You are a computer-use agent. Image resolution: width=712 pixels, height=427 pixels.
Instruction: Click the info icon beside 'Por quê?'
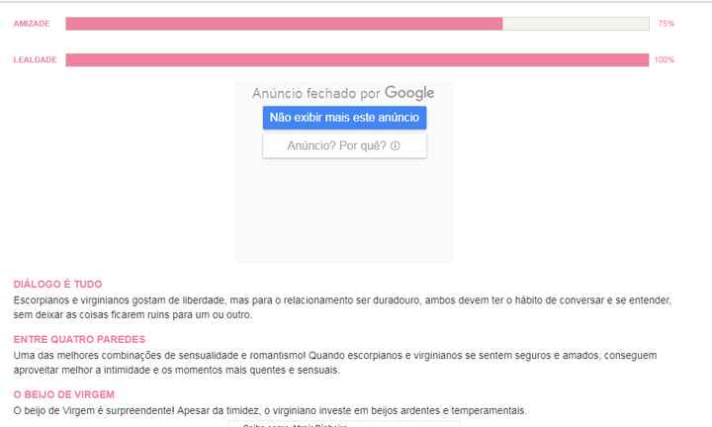coord(395,146)
